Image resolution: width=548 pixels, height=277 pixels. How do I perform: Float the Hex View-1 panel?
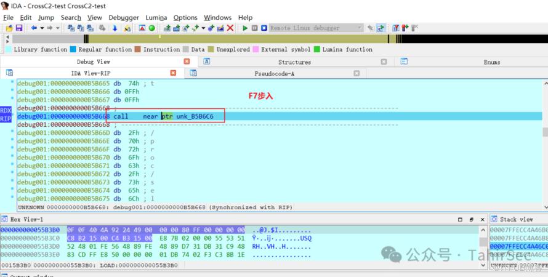click(471, 219)
